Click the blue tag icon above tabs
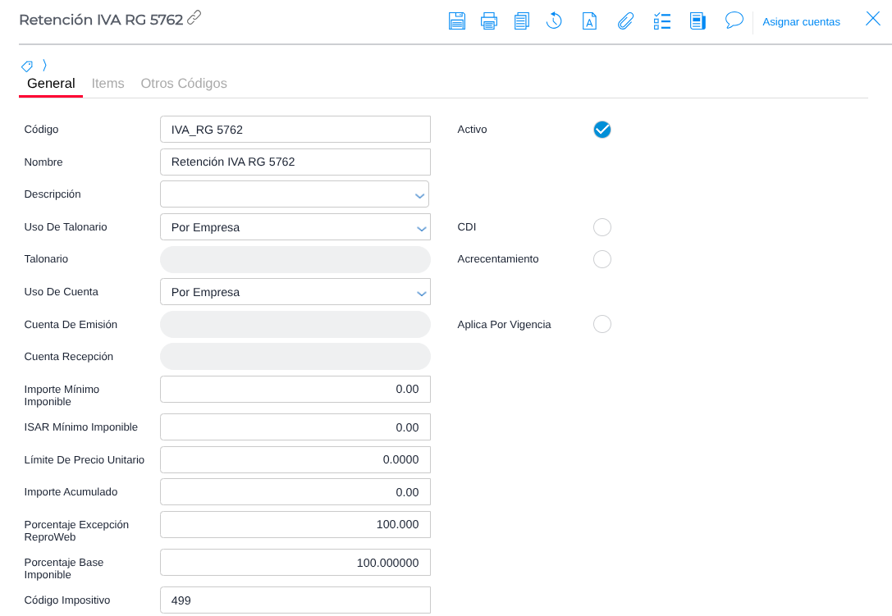 tap(27, 66)
